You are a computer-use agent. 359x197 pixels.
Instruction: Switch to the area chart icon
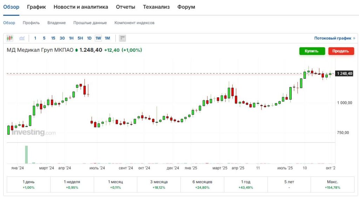click(x=22, y=38)
